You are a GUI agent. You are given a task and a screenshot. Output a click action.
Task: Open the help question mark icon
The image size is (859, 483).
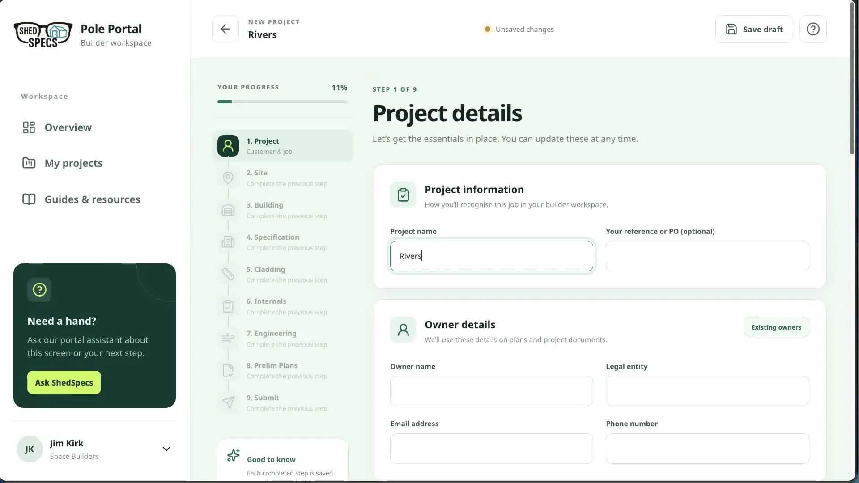click(x=812, y=29)
